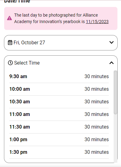This screenshot has width=121, height=167.
Task: Click the Select Time header label
Action: (x=27, y=63)
